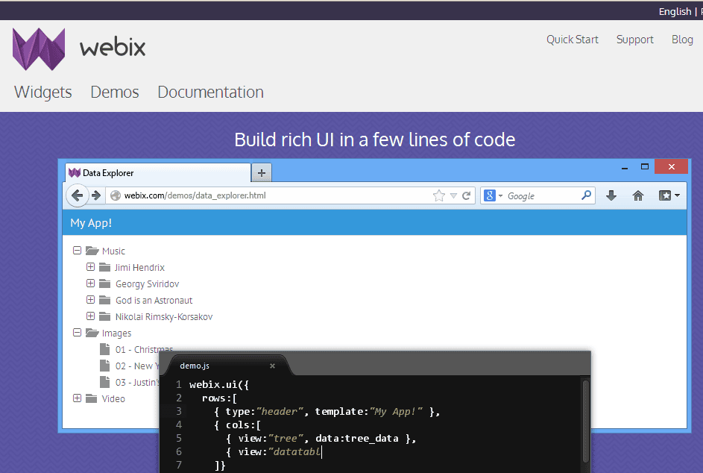Open the Documentation menu
703x473 pixels.
211,92
